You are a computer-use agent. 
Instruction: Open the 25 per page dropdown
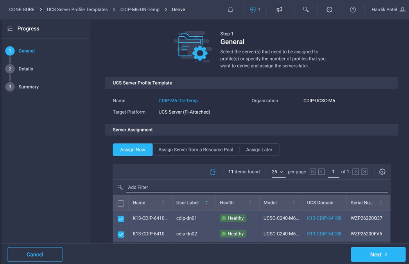coord(278,172)
